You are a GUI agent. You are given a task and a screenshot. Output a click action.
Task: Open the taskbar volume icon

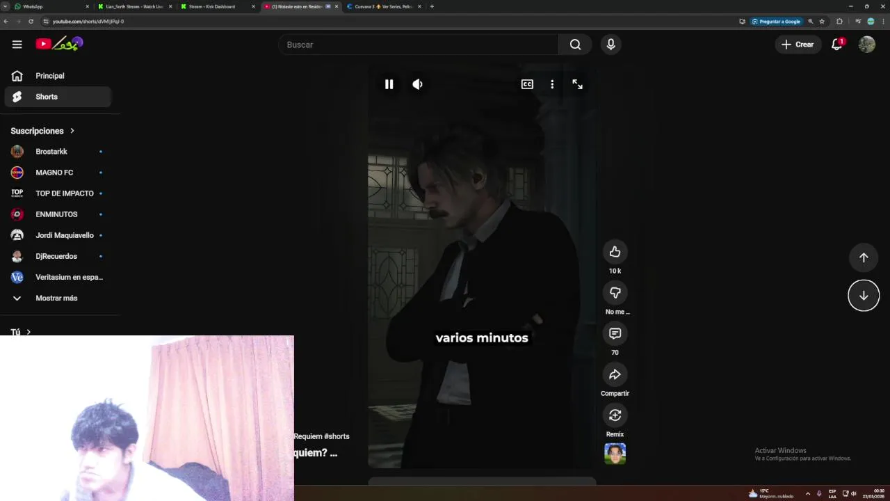[853, 493]
